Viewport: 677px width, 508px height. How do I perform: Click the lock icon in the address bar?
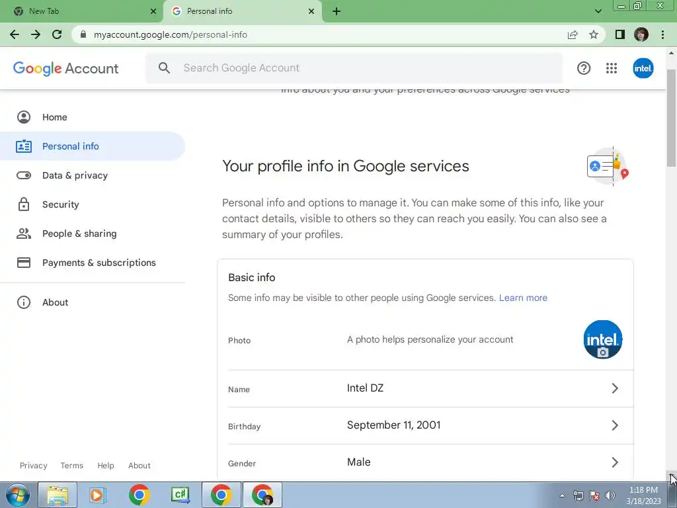point(83,34)
